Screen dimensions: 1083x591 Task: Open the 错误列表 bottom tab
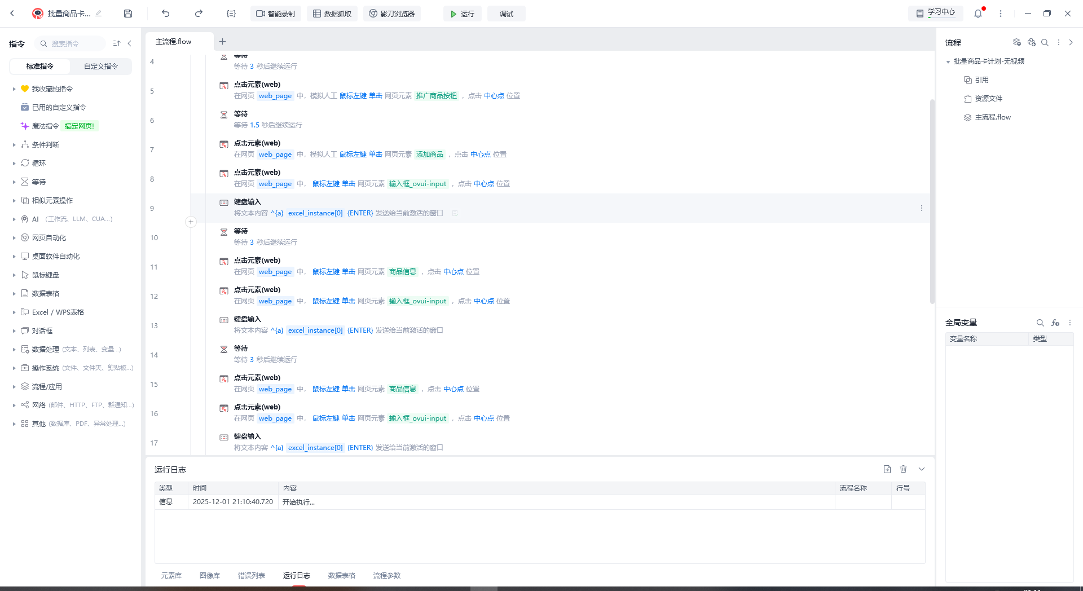point(252,576)
